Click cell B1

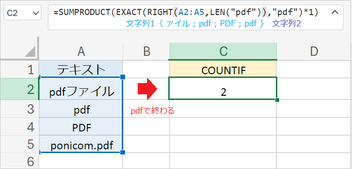coord(146,69)
